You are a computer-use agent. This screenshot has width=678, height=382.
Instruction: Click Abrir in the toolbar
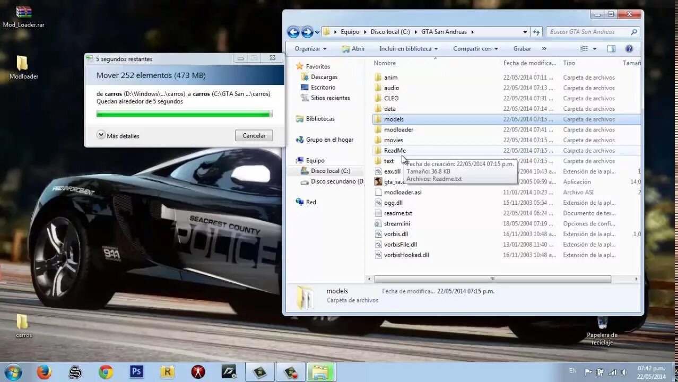[353, 49]
